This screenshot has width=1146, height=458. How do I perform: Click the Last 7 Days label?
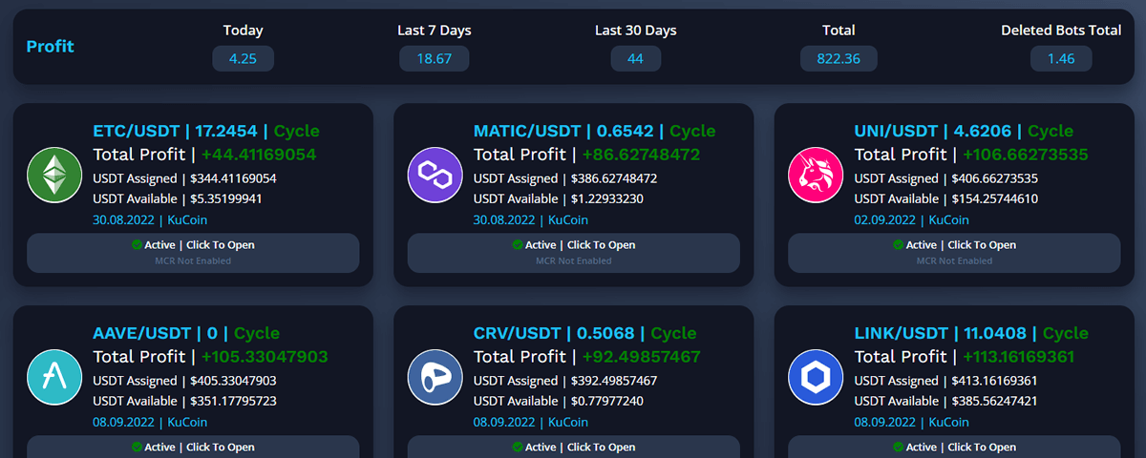(x=435, y=31)
